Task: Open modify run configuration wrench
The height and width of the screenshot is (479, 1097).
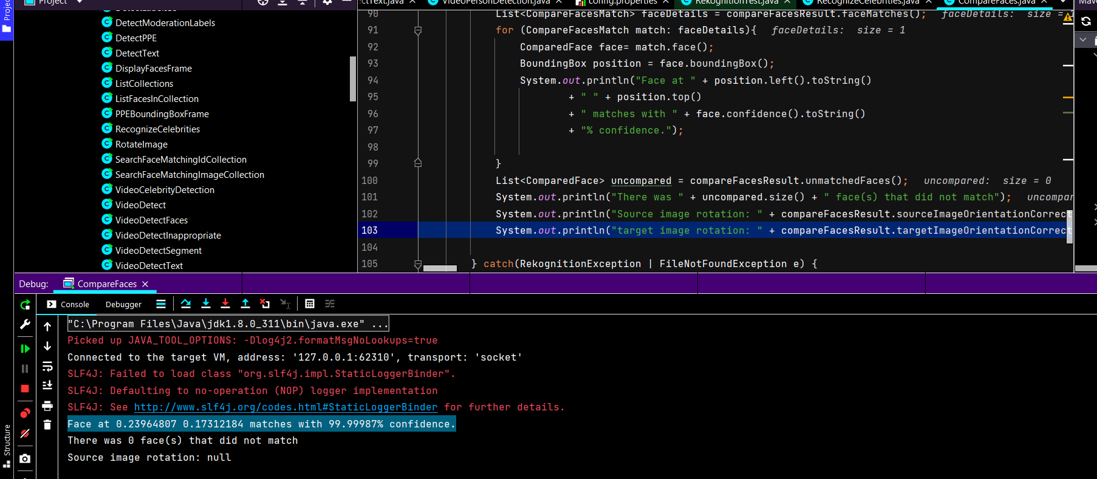Action: [25, 325]
